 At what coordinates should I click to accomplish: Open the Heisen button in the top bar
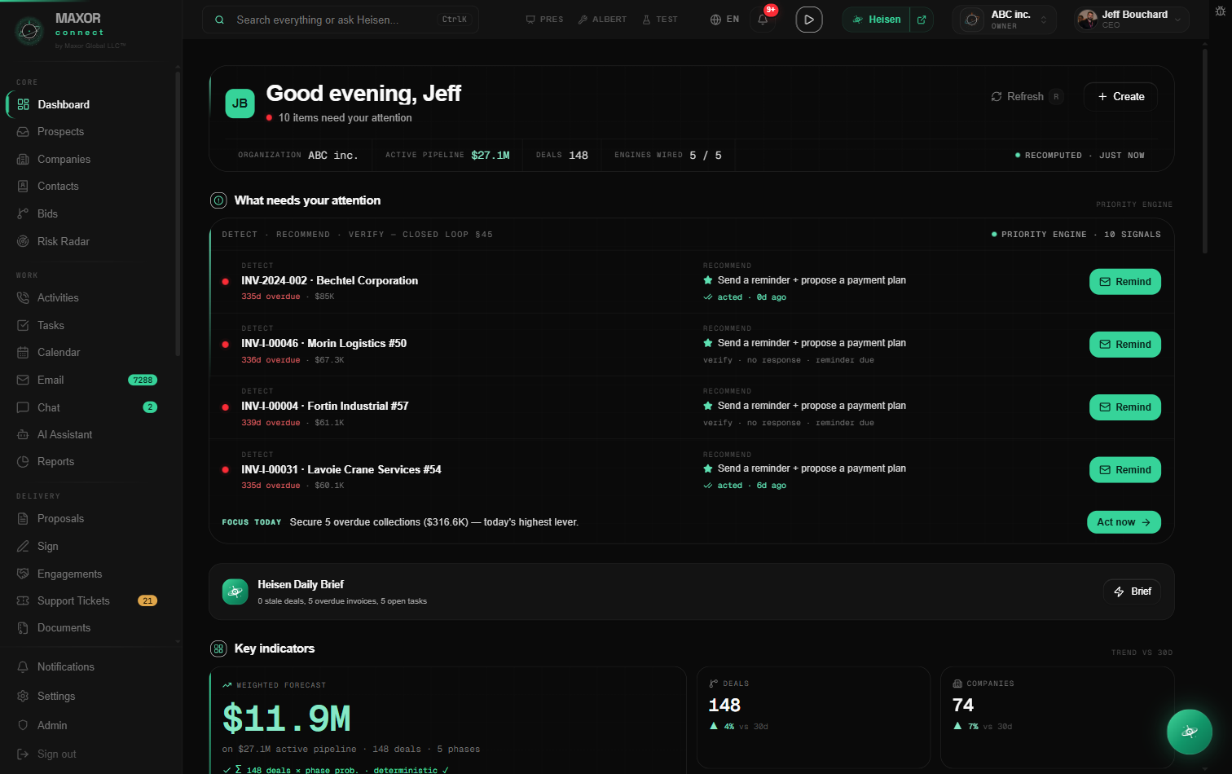point(877,20)
